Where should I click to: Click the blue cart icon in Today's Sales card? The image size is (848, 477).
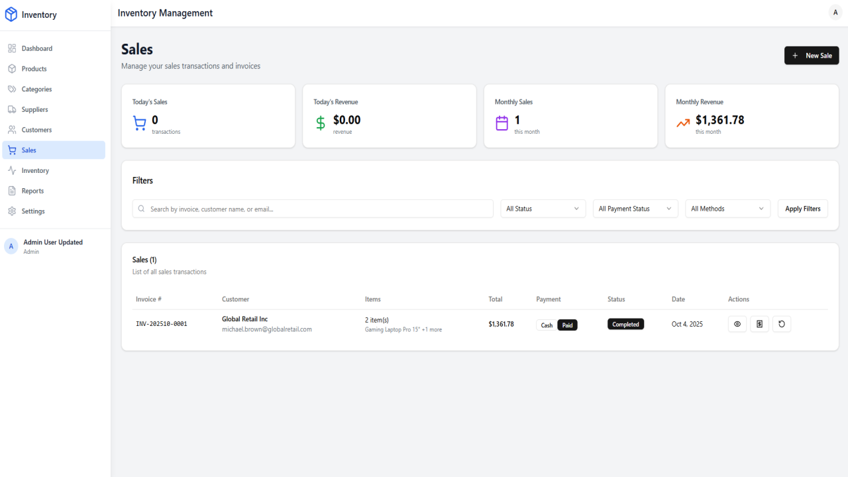[140, 123]
